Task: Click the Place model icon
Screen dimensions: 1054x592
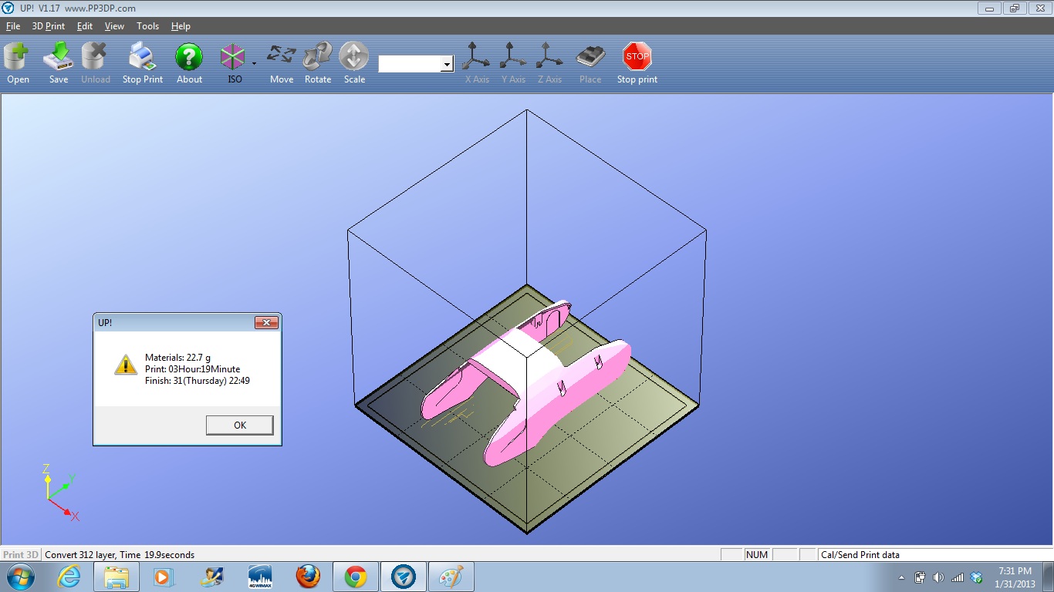Action: [590, 57]
